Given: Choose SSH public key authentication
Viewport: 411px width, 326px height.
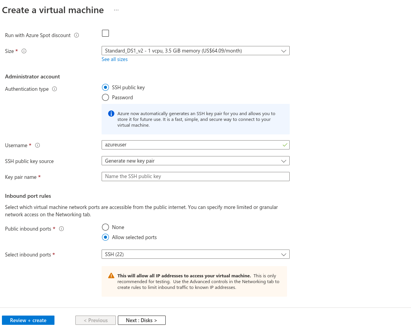Looking at the screenshot, I should [x=105, y=87].
